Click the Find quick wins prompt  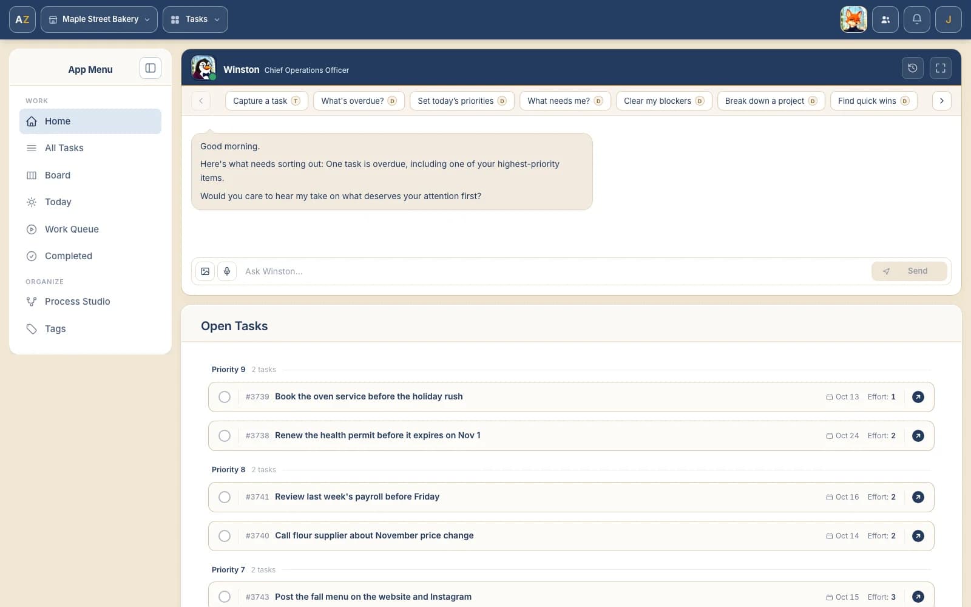click(873, 101)
